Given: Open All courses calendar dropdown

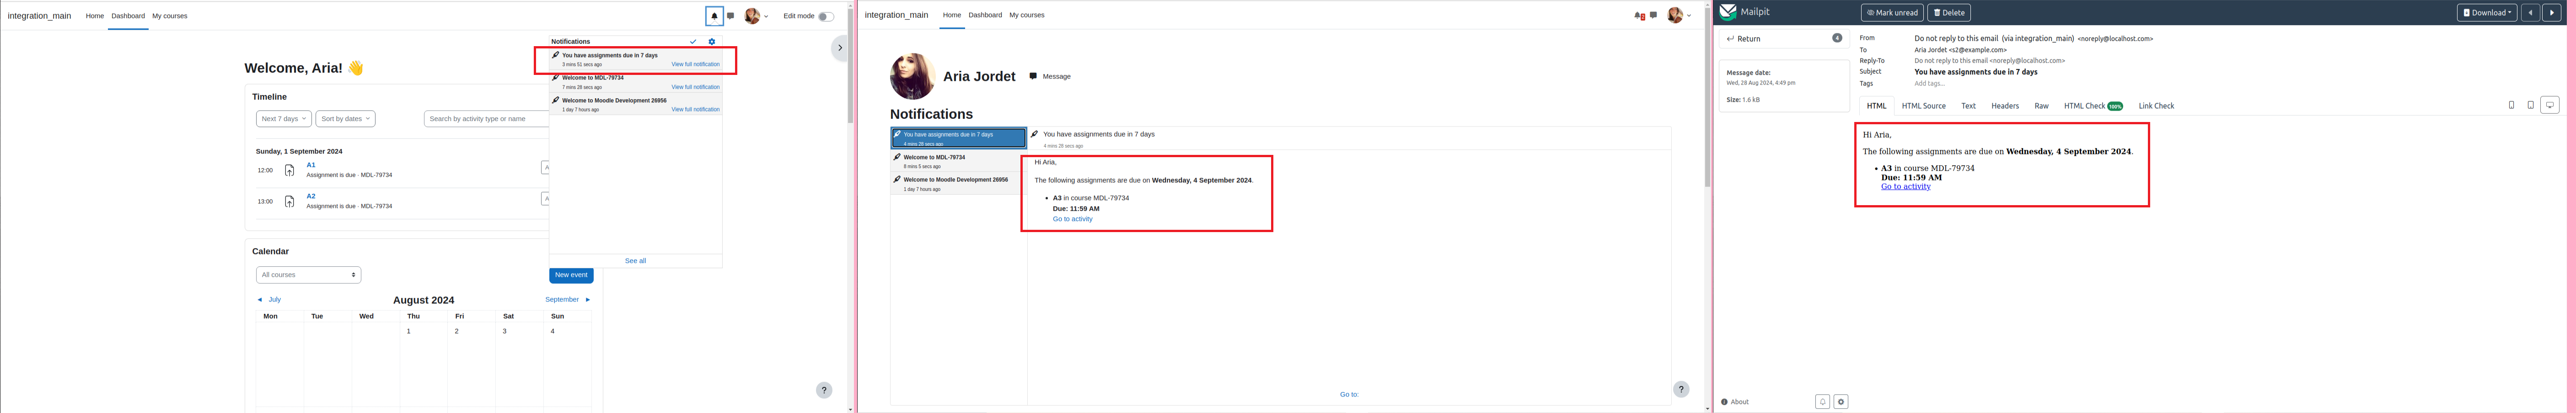Looking at the screenshot, I should (x=308, y=275).
